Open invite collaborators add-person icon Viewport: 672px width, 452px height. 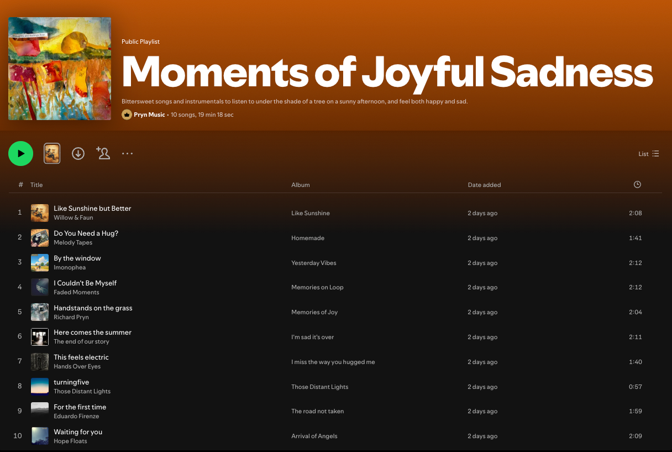click(103, 153)
